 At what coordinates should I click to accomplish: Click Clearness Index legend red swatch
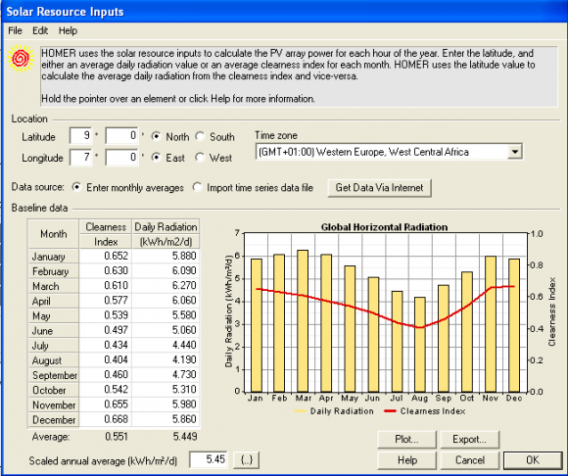tap(390, 411)
